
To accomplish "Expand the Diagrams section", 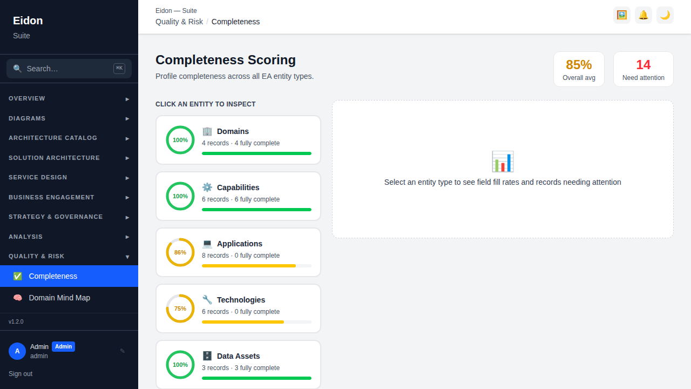I will click(69, 118).
